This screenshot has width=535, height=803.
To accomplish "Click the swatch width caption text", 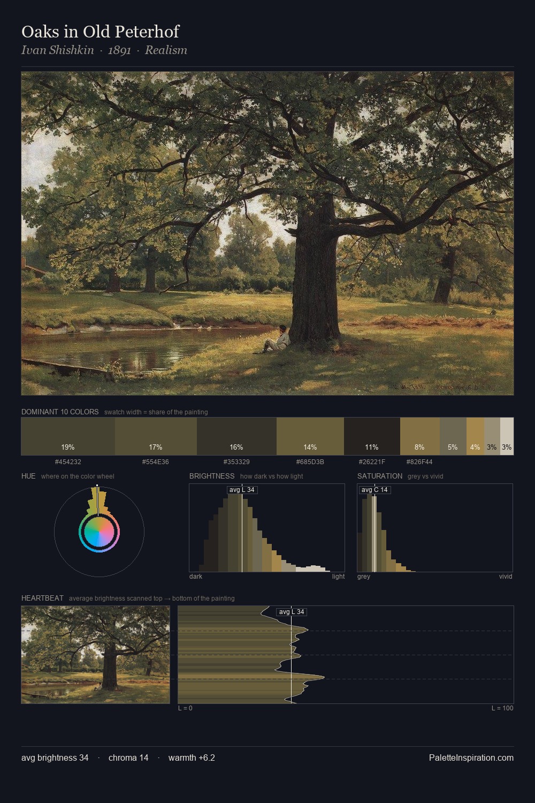I will pos(156,412).
